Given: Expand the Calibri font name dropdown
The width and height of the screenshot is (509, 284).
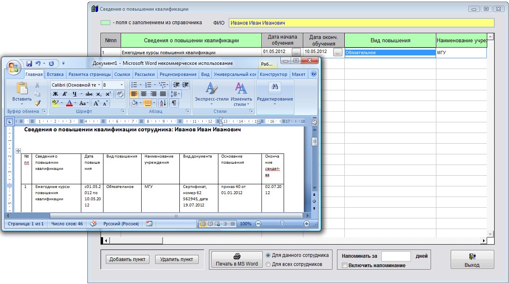Looking at the screenshot, I should (99, 85).
